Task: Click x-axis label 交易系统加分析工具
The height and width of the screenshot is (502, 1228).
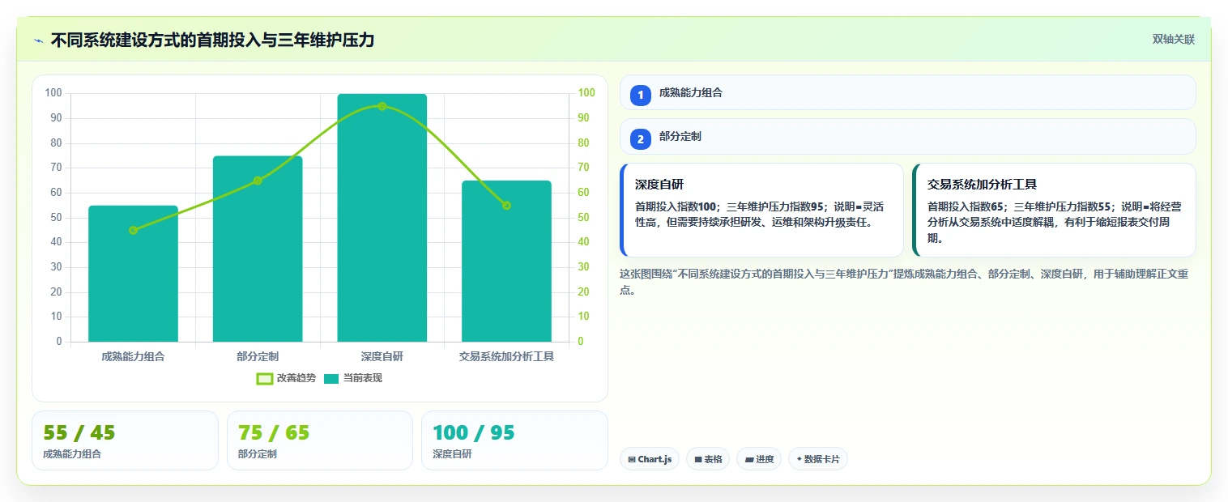Action: pyautogui.click(x=506, y=356)
